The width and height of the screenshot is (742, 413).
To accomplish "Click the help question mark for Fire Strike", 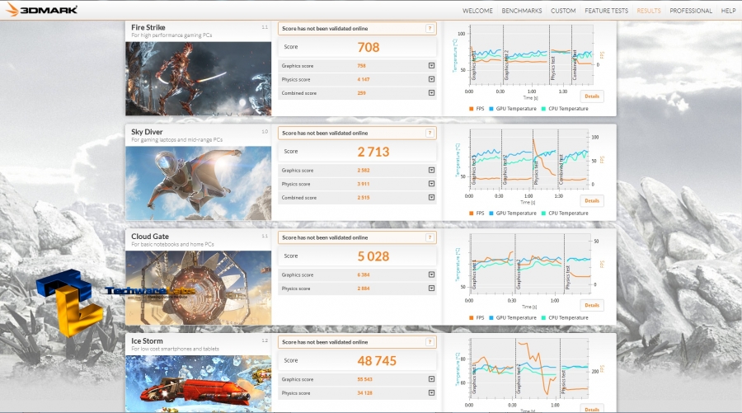I will [x=430, y=28].
